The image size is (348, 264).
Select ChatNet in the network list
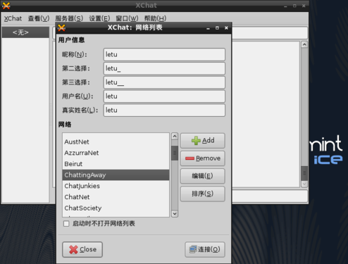coord(116,197)
